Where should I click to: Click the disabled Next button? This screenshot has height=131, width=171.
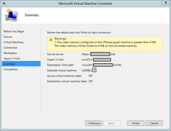(112, 123)
